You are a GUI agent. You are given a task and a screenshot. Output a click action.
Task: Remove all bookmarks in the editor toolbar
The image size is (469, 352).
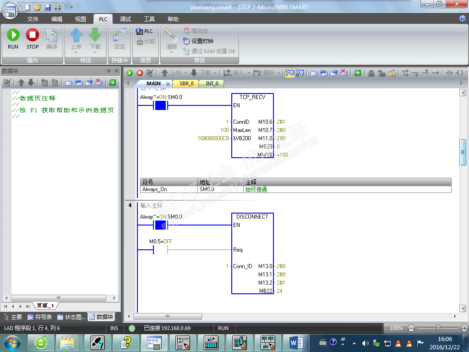click(344, 73)
